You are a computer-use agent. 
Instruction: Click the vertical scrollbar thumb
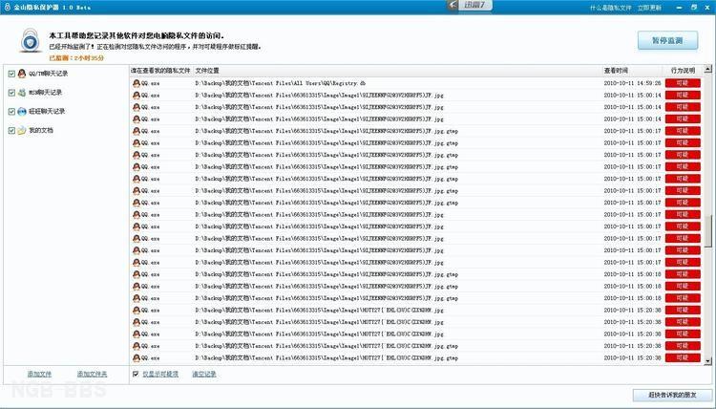(707, 230)
